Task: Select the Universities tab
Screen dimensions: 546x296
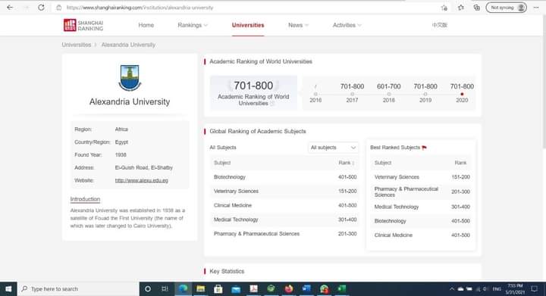Action: [248, 25]
